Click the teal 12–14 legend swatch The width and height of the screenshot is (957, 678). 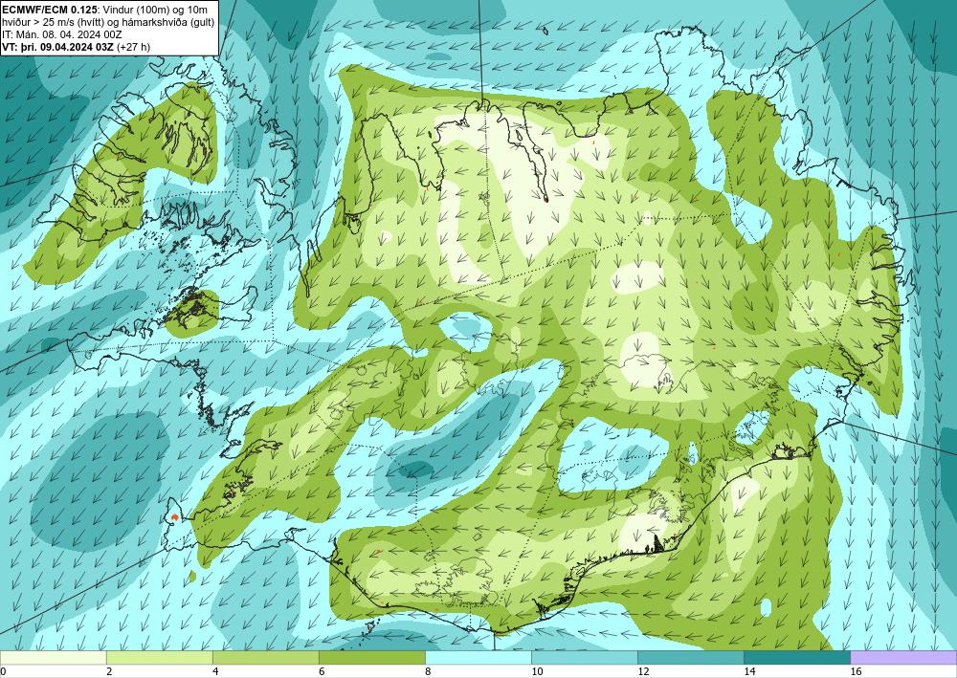click(x=691, y=657)
